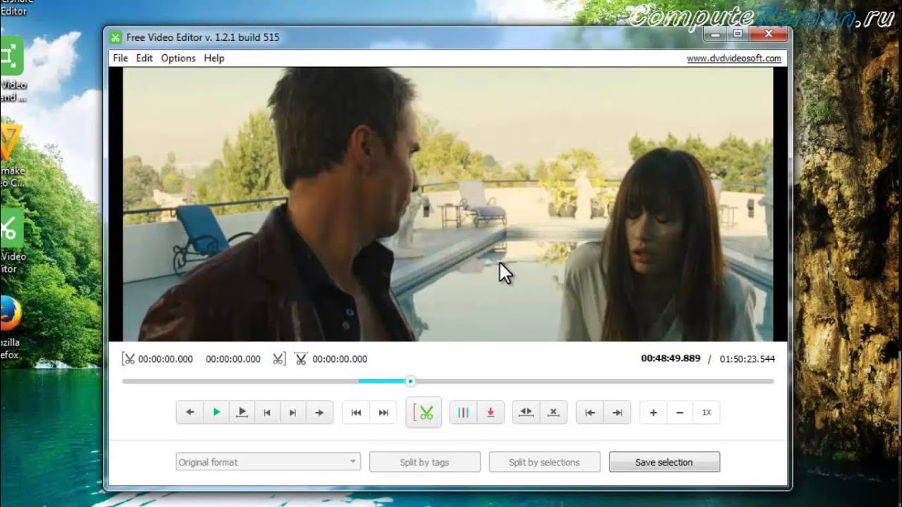Click the Free Video Editor title bar icon
This screenshot has width=902, height=507.
(116, 37)
